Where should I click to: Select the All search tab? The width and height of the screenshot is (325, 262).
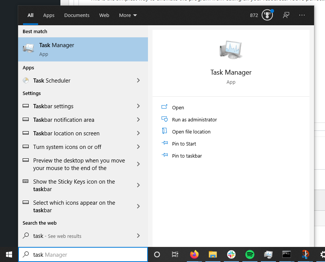[x=31, y=15]
